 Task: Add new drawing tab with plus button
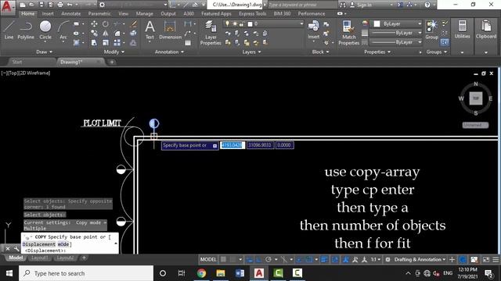pyautogui.click(x=112, y=62)
